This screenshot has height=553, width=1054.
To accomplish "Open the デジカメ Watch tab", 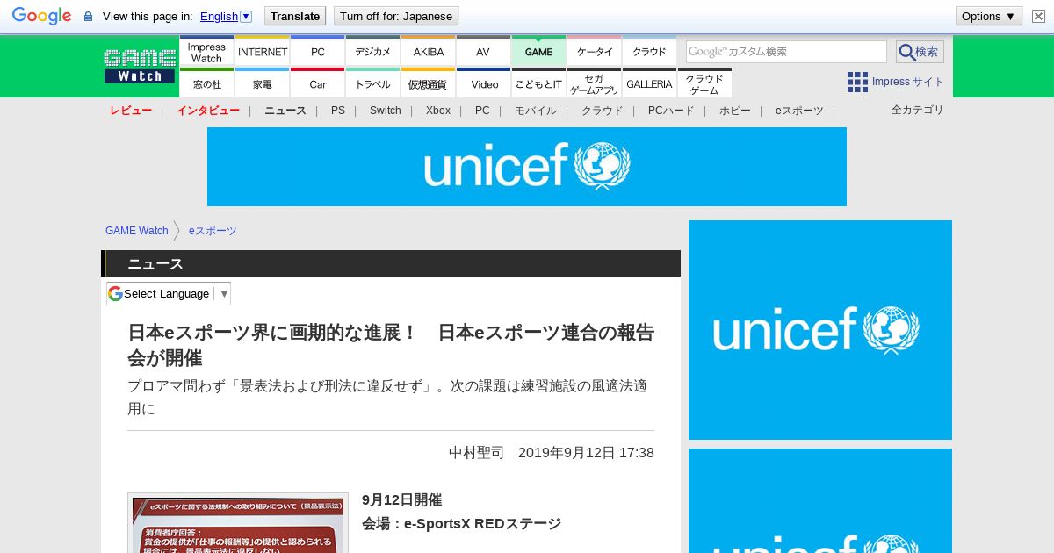I will click(372, 52).
